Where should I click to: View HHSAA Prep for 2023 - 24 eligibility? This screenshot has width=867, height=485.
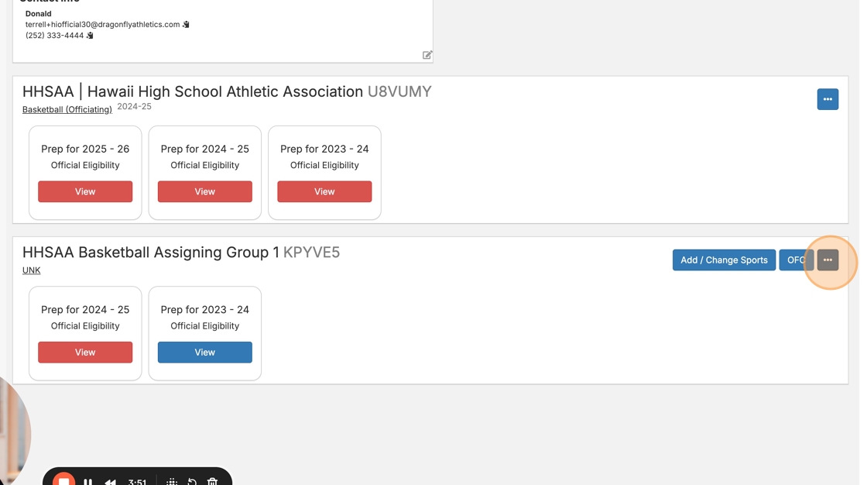(324, 191)
